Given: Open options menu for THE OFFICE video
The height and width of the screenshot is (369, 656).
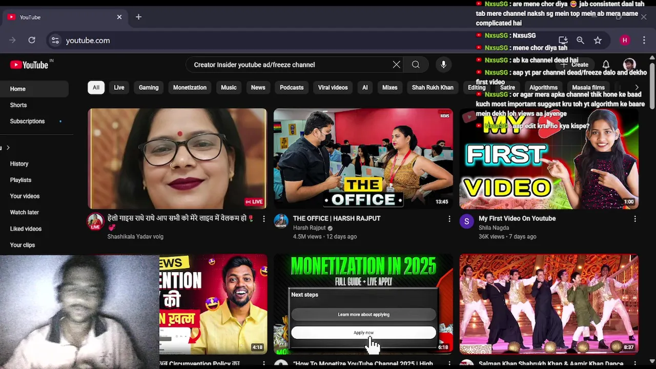Looking at the screenshot, I should [x=449, y=219].
